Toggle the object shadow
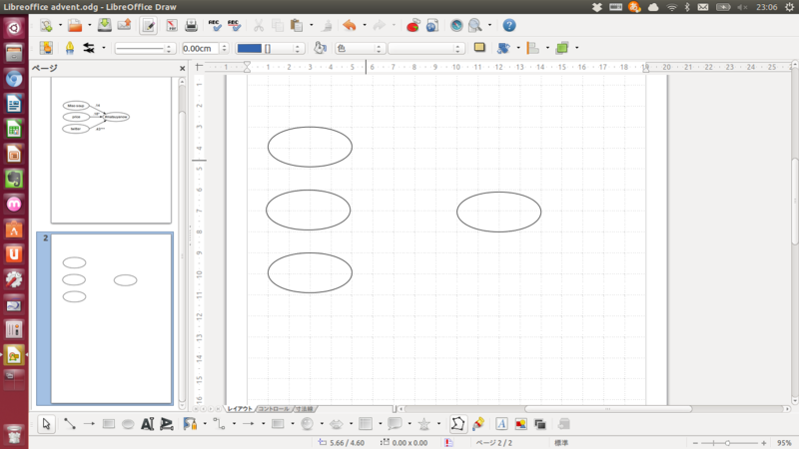799x449 pixels. [x=479, y=48]
